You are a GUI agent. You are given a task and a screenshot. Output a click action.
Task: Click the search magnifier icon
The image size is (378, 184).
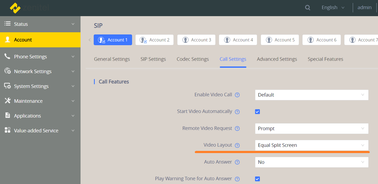[308, 8]
